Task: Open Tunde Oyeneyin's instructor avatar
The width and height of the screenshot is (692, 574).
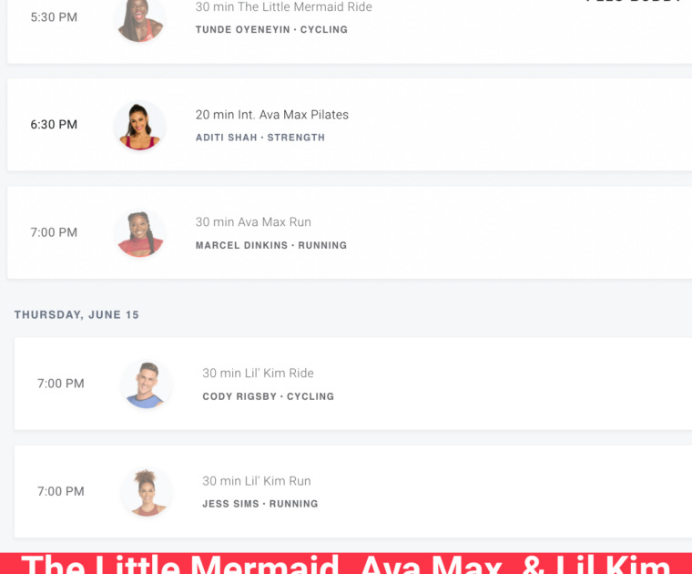Action: [140, 19]
